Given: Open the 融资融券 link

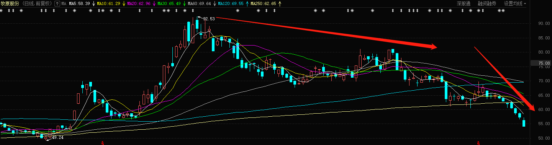Looking at the screenshot, I should [486, 3].
